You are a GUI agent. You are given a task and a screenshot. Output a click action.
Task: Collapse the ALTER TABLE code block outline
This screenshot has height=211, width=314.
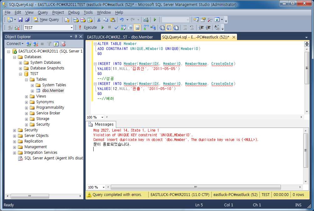pos(95,44)
